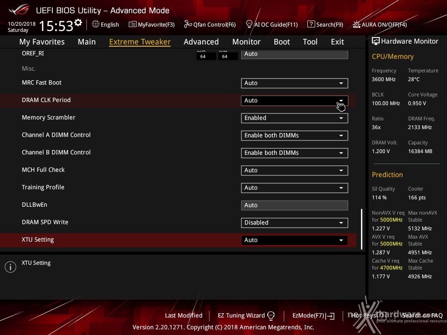Click the settings list scrollbar
447x335 pixels.
(361, 229)
